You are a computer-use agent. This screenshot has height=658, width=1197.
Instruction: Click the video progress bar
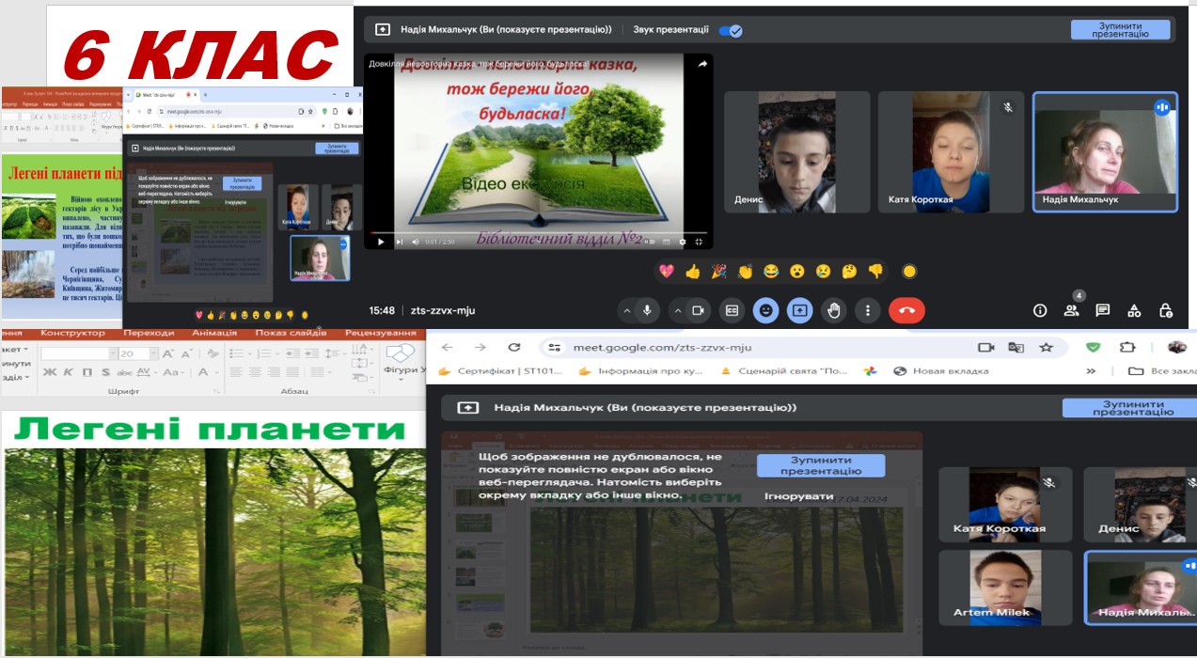coord(538,232)
